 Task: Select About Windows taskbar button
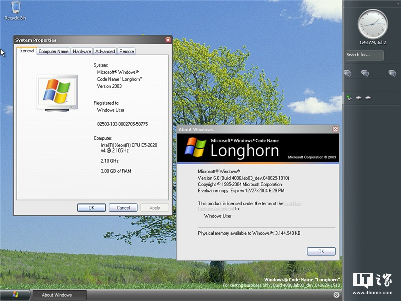(x=59, y=295)
